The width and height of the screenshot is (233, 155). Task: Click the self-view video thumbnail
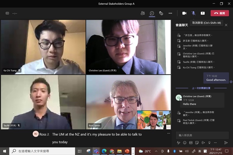pyautogui.click(x=154, y=120)
